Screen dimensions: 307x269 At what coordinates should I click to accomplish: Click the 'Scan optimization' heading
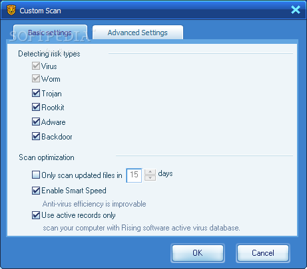pyautogui.click(x=47, y=157)
